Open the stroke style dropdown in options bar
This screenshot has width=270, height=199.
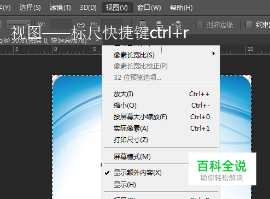tap(18, 25)
